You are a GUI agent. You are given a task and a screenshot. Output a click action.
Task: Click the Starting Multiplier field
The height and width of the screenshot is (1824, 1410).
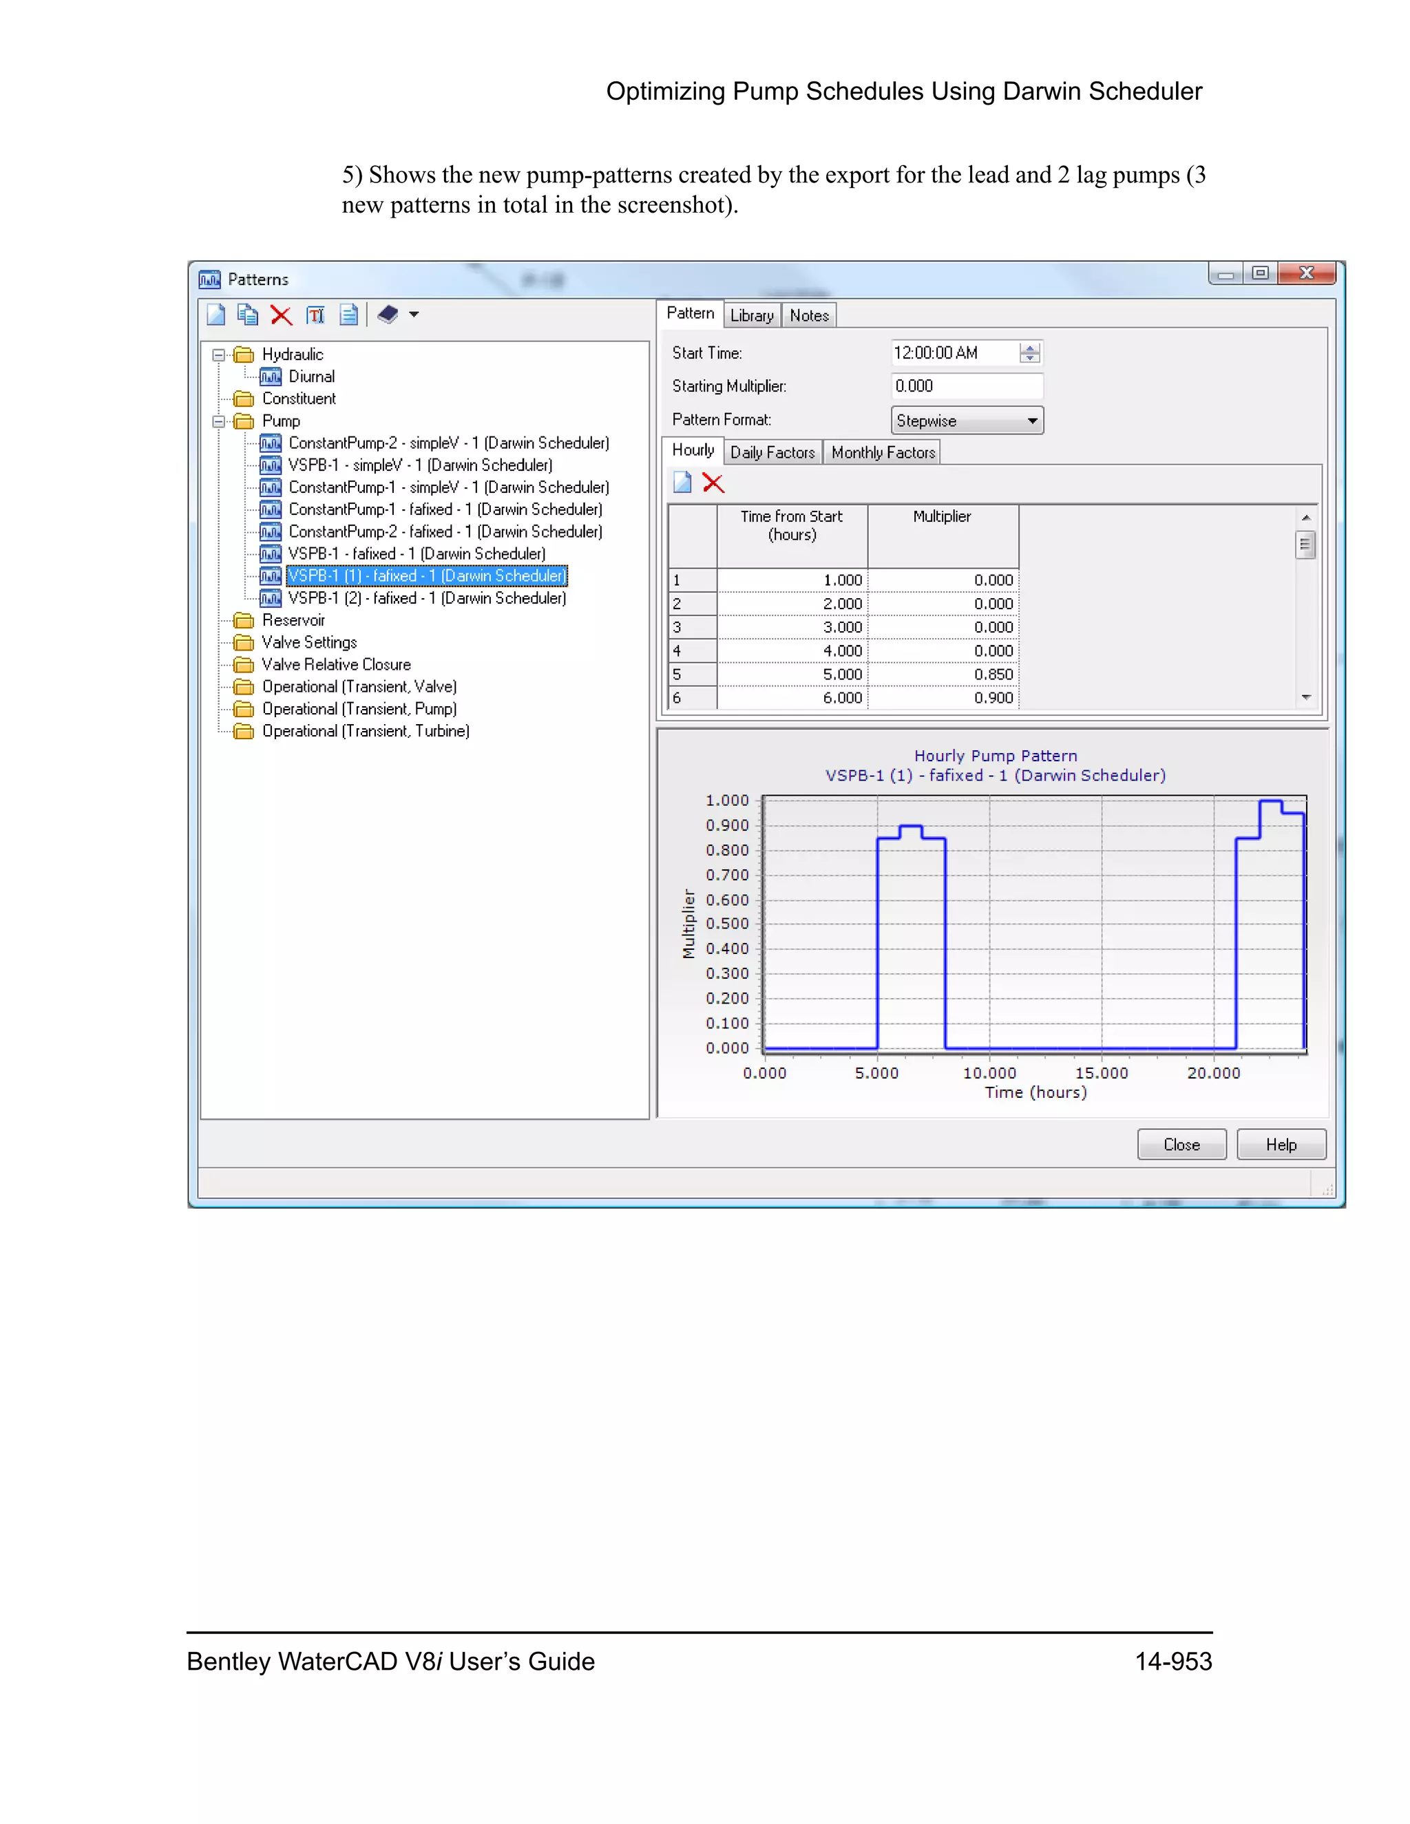967,387
